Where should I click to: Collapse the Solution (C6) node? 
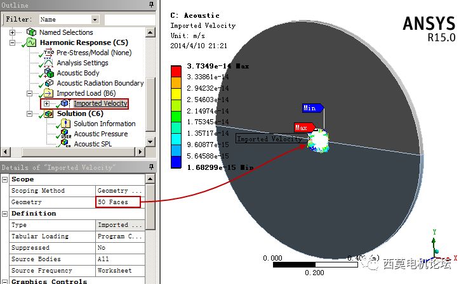[x=29, y=113]
